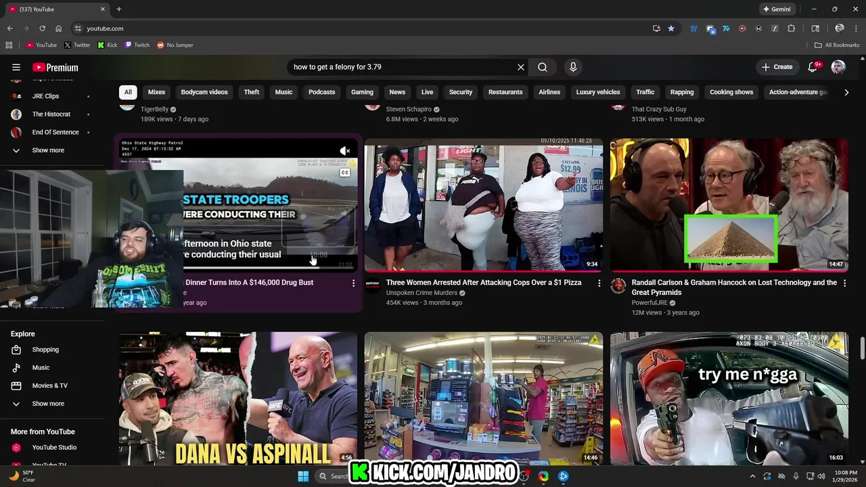Show hidden system tray icons
Screen dimensions: 866x487
click(x=752, y=476)
